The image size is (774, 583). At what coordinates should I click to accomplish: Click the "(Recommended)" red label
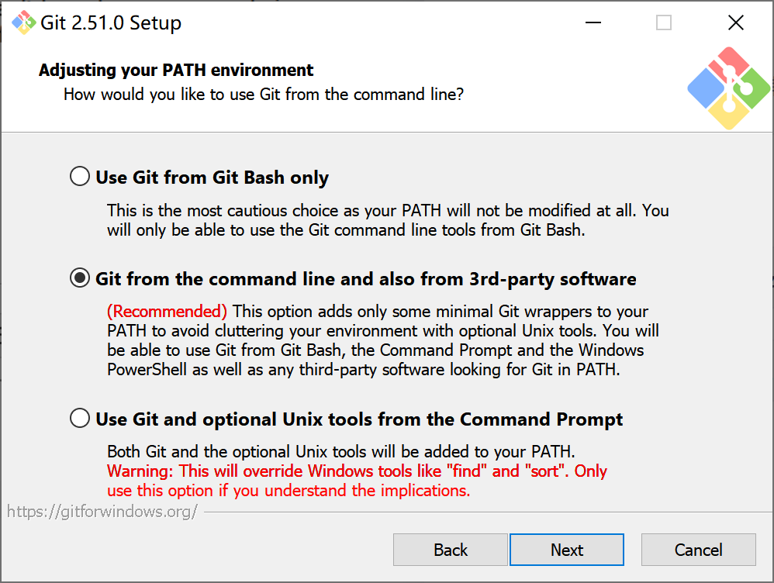(167, 311)
